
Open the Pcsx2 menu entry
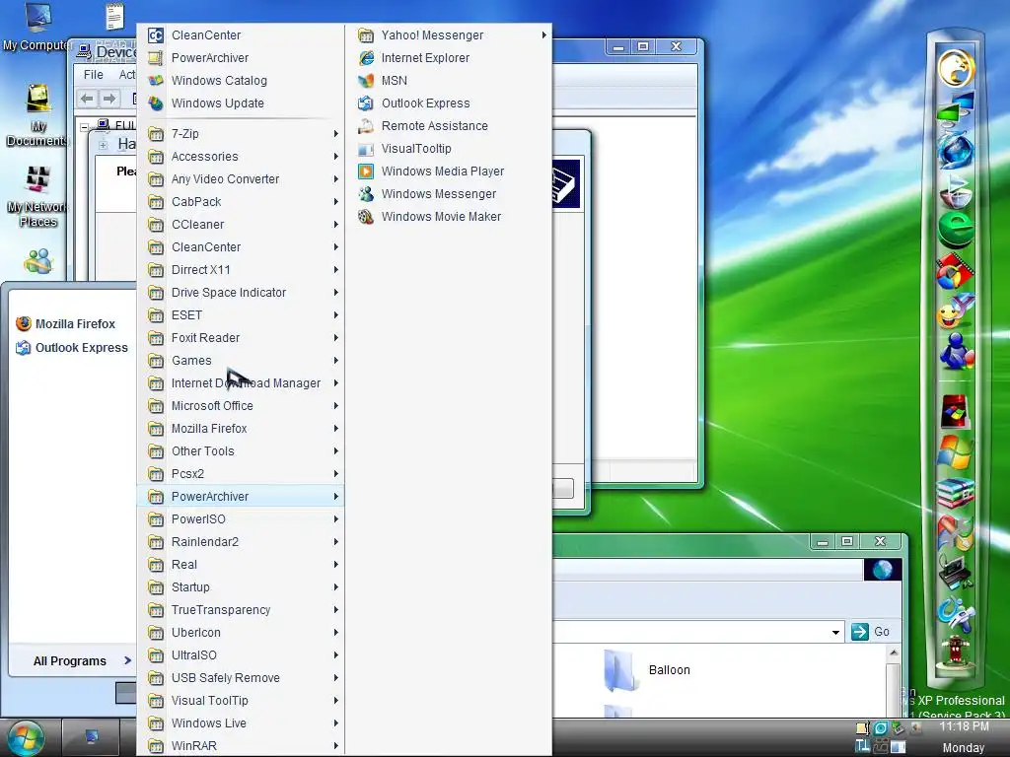click(x=241, y=474)
